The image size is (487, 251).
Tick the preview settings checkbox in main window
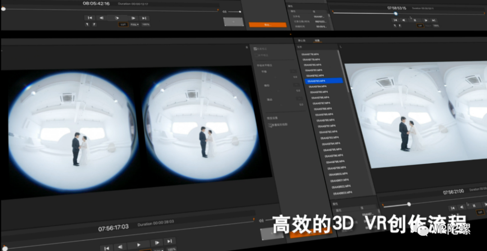(x=270, y=125)
